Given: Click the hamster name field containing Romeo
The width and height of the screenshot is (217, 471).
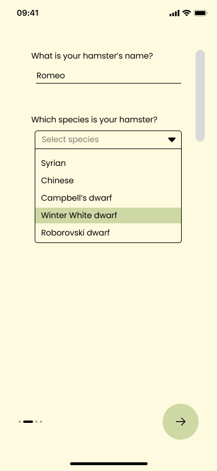Looking at the screenshot, I should [x=108, y=75].
